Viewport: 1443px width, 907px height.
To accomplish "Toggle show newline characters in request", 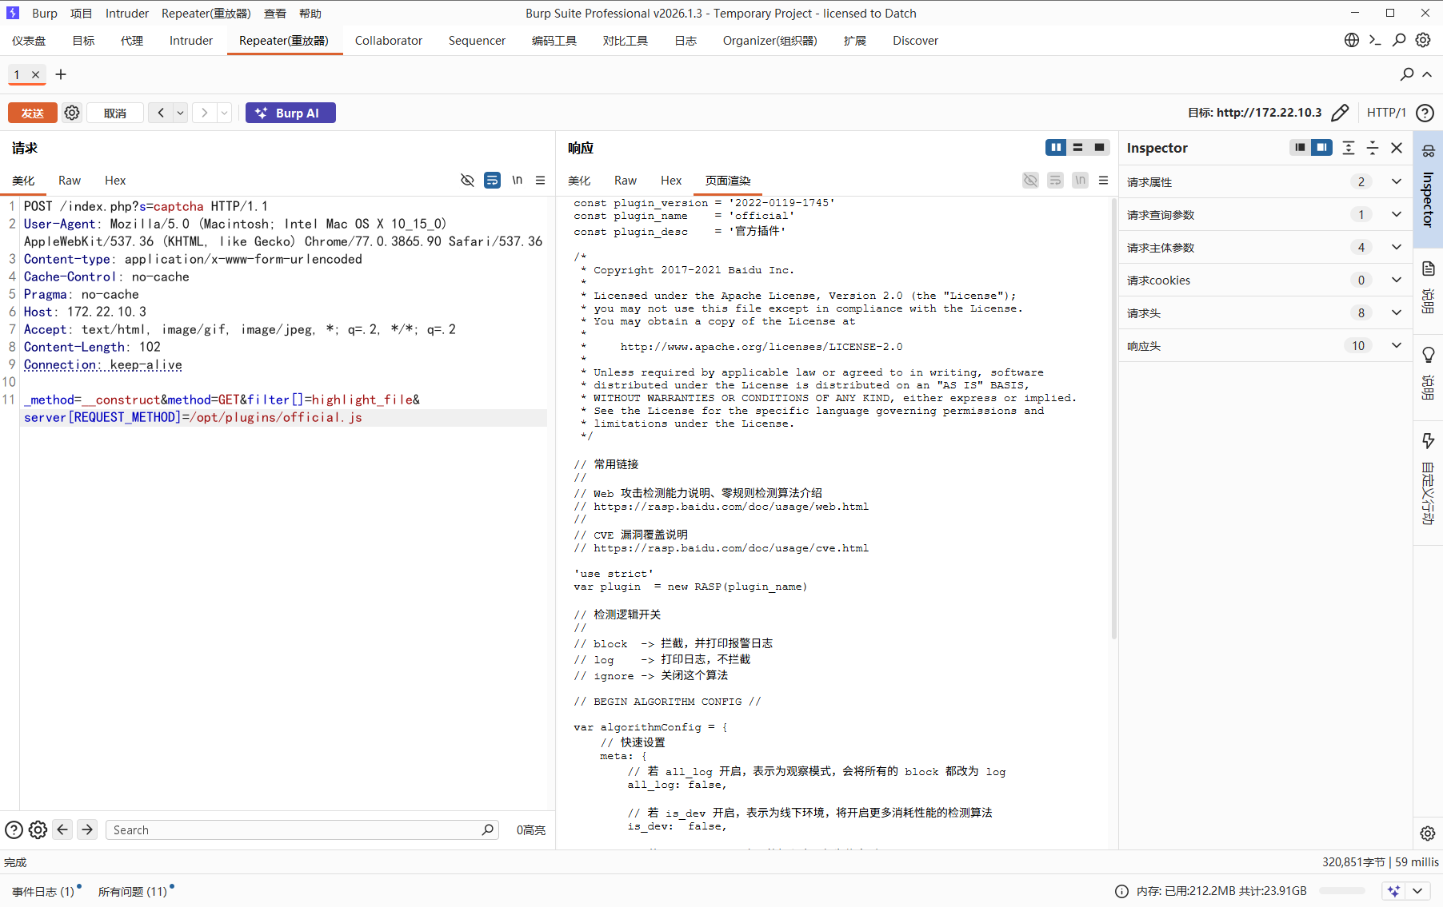I will click(518, 181).
